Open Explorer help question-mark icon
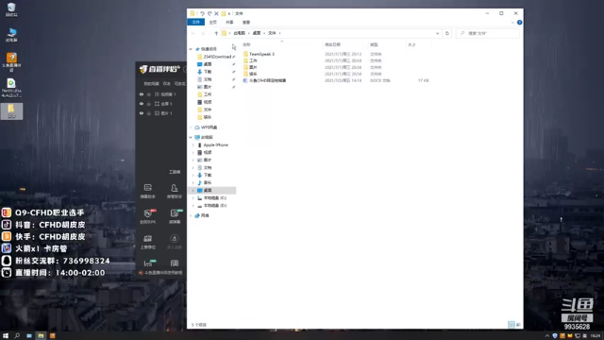The image size is (604, 340). [519, 23]
